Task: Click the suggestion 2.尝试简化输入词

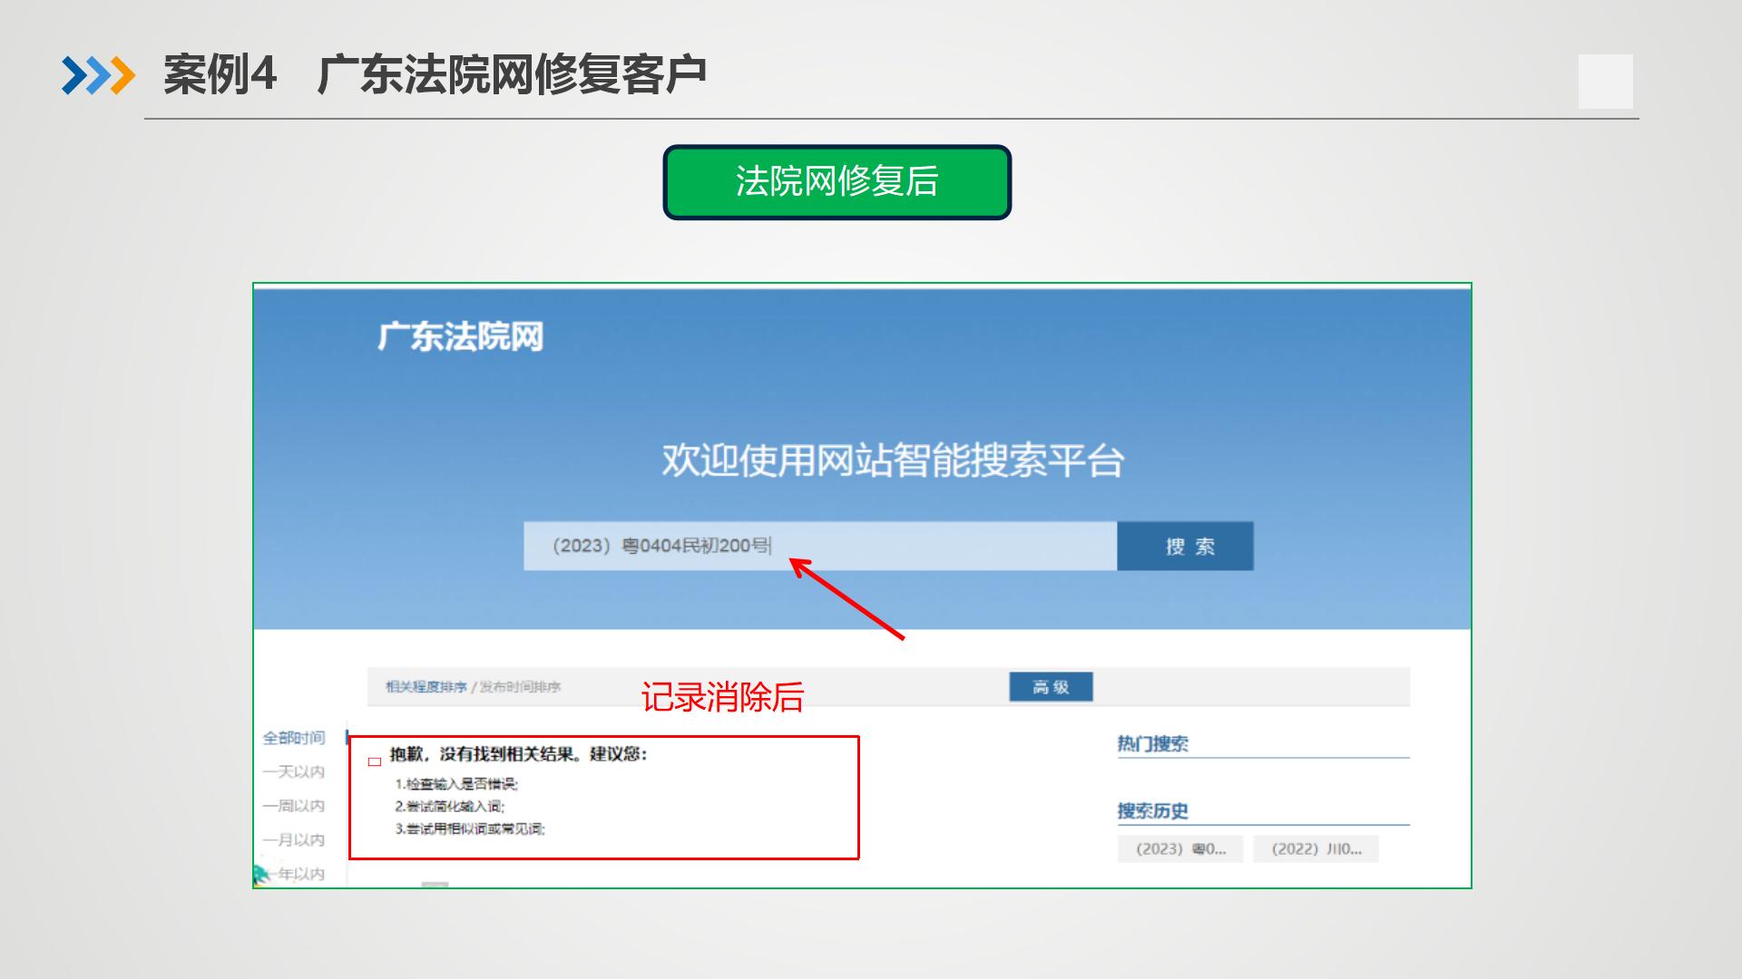Action: point(449,806)
